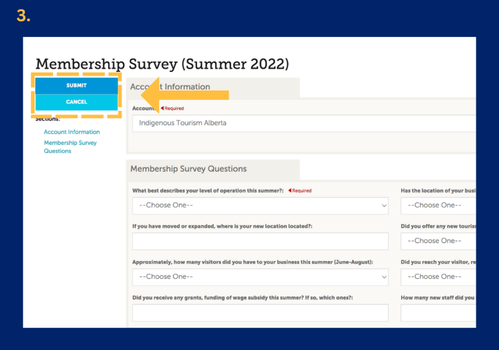Click chevron on level of operation dropdown
499x350 pixels.
pyautogui.click(x=384, y=206)
